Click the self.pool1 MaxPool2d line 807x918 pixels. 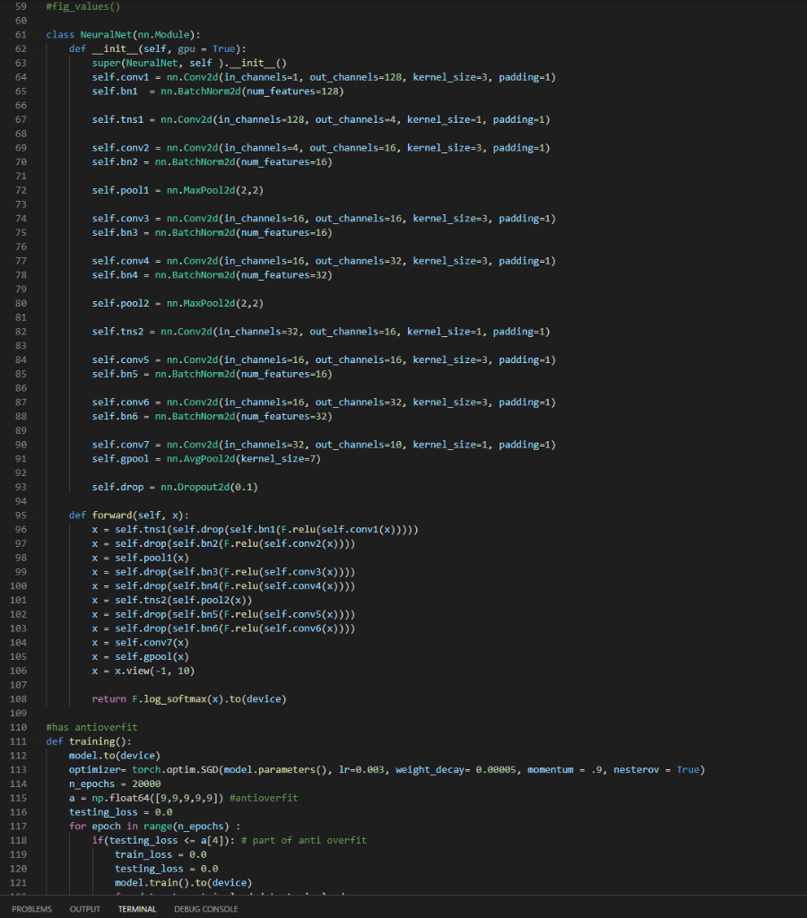[178, 190]
